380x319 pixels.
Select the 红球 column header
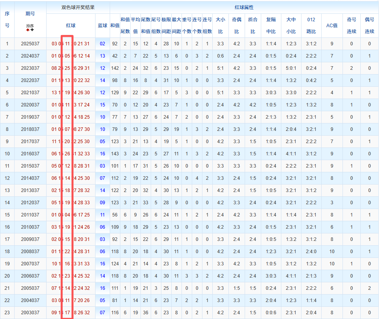tap(71, 26)
